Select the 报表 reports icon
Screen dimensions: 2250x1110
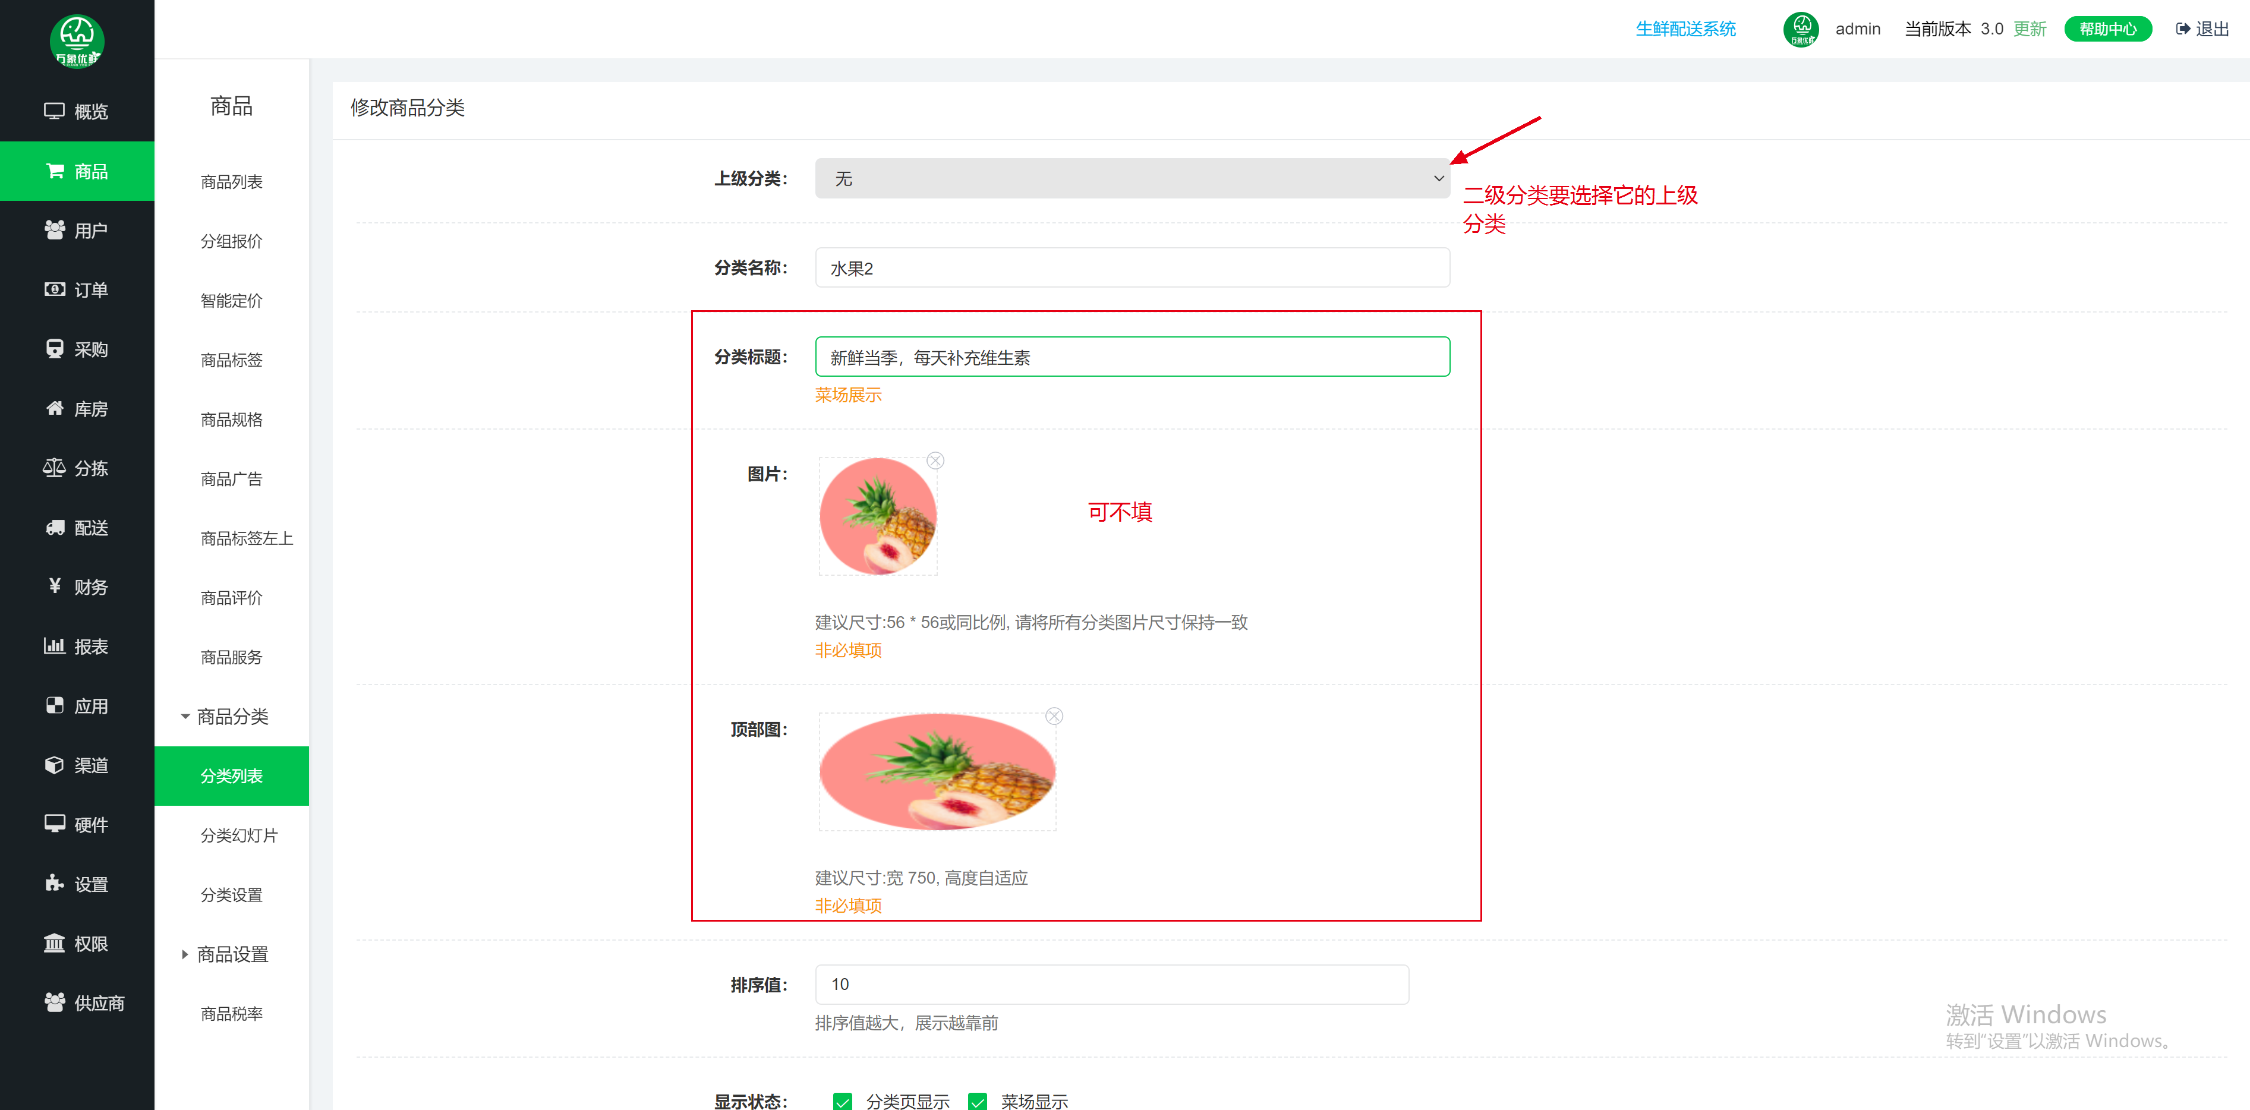pos(77,647)
